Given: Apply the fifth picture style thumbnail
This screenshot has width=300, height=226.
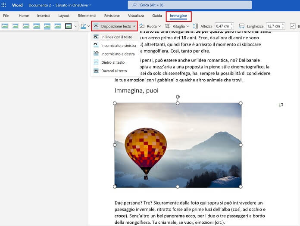Looking at the screenshot, I should 47,26.
